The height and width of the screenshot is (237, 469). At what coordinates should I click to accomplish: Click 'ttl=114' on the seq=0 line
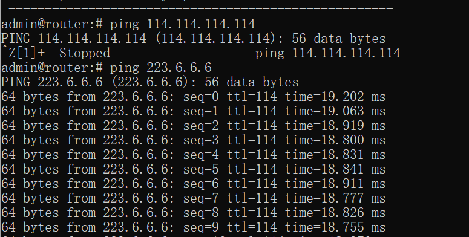point(252,97)
